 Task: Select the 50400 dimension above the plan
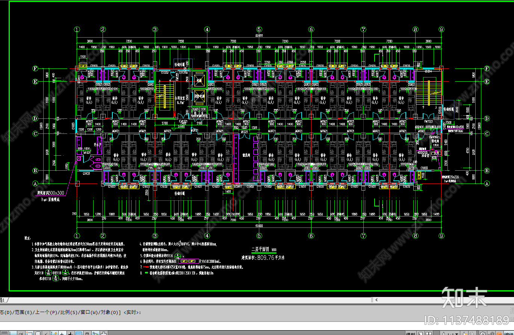pyautogui.click(x=259, y=36)
